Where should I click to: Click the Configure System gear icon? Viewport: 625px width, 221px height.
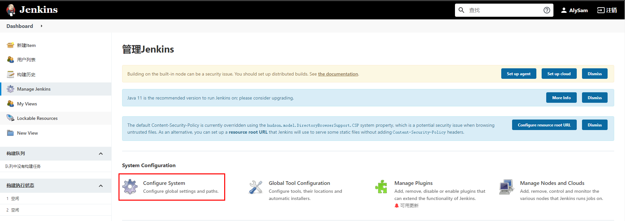tap(130, 187)
